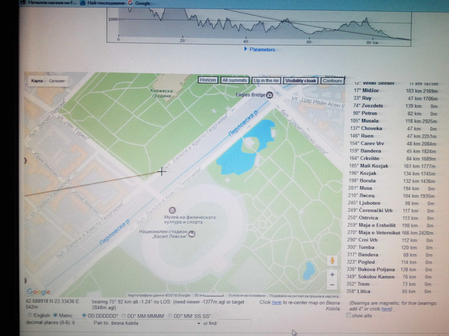The image size is (449, 336).
Task: Open the Google bookmark in toolbar
Action: point(139,3)
